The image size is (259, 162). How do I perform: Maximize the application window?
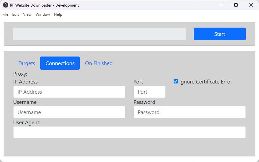tap(236, 5)
